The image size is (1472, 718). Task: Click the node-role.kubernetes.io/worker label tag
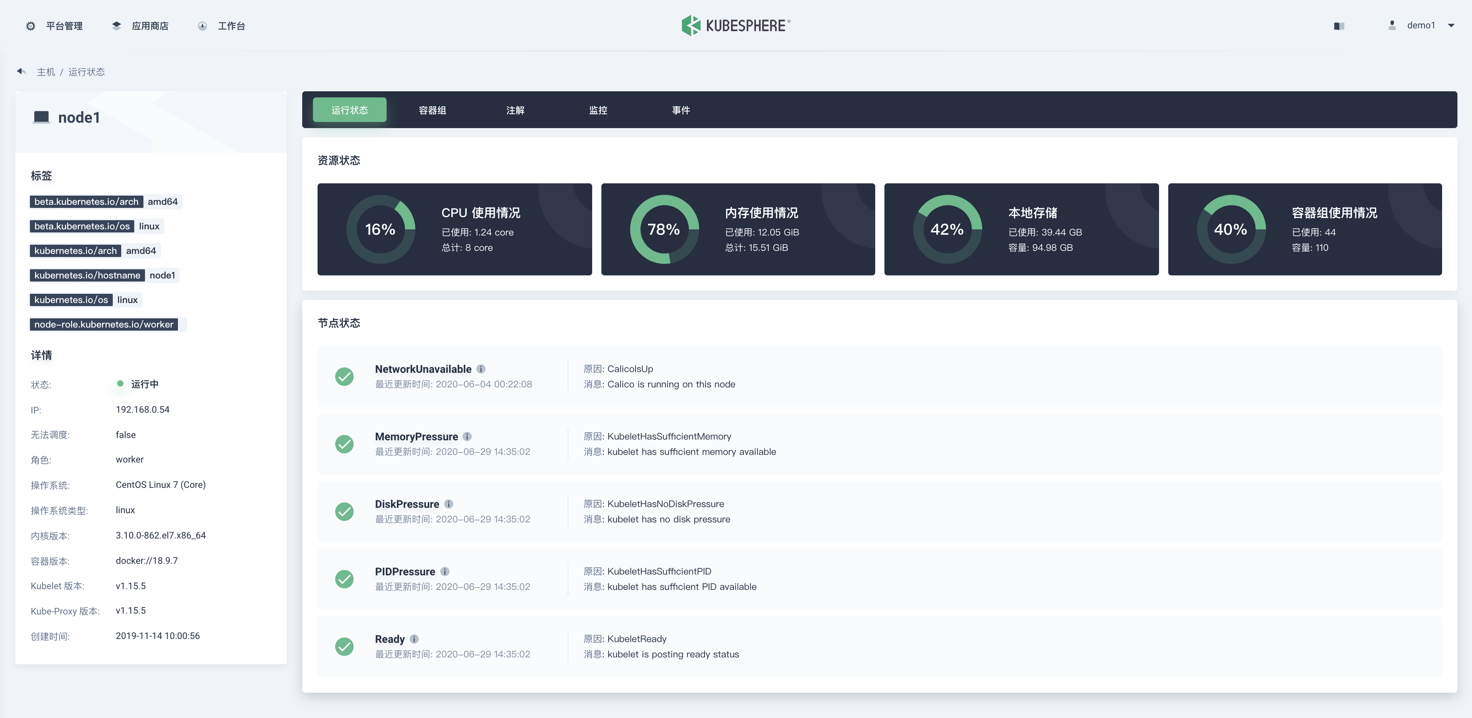[108, 324]
